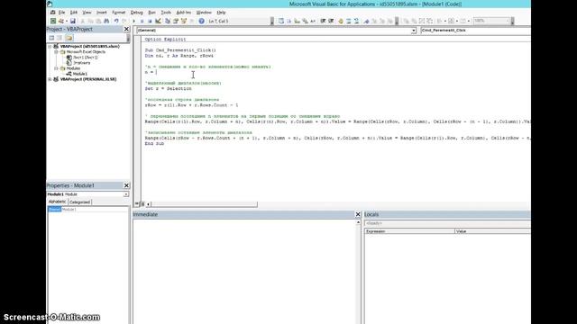Undo the last edit via toolbar arrow
Viewport: 577px width, 324px height.
click(x=116, y=21)
